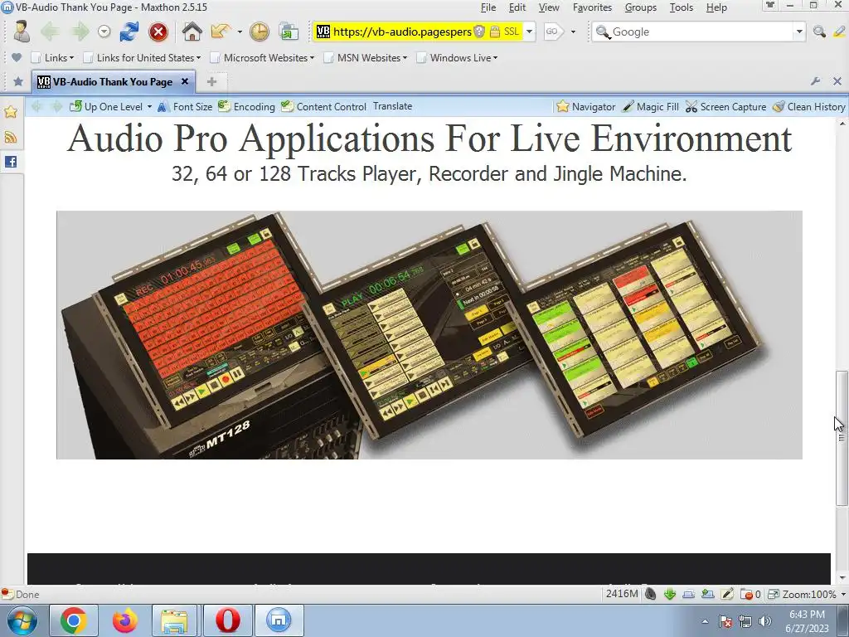Click the GO button
The image size is (849, 637).
tap(553, 32)
